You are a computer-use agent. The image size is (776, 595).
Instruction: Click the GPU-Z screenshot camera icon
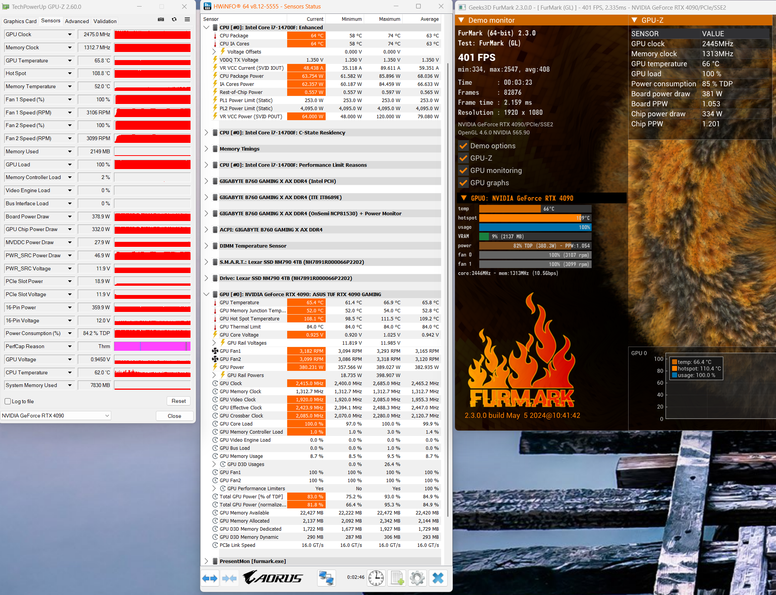[161, 19]
